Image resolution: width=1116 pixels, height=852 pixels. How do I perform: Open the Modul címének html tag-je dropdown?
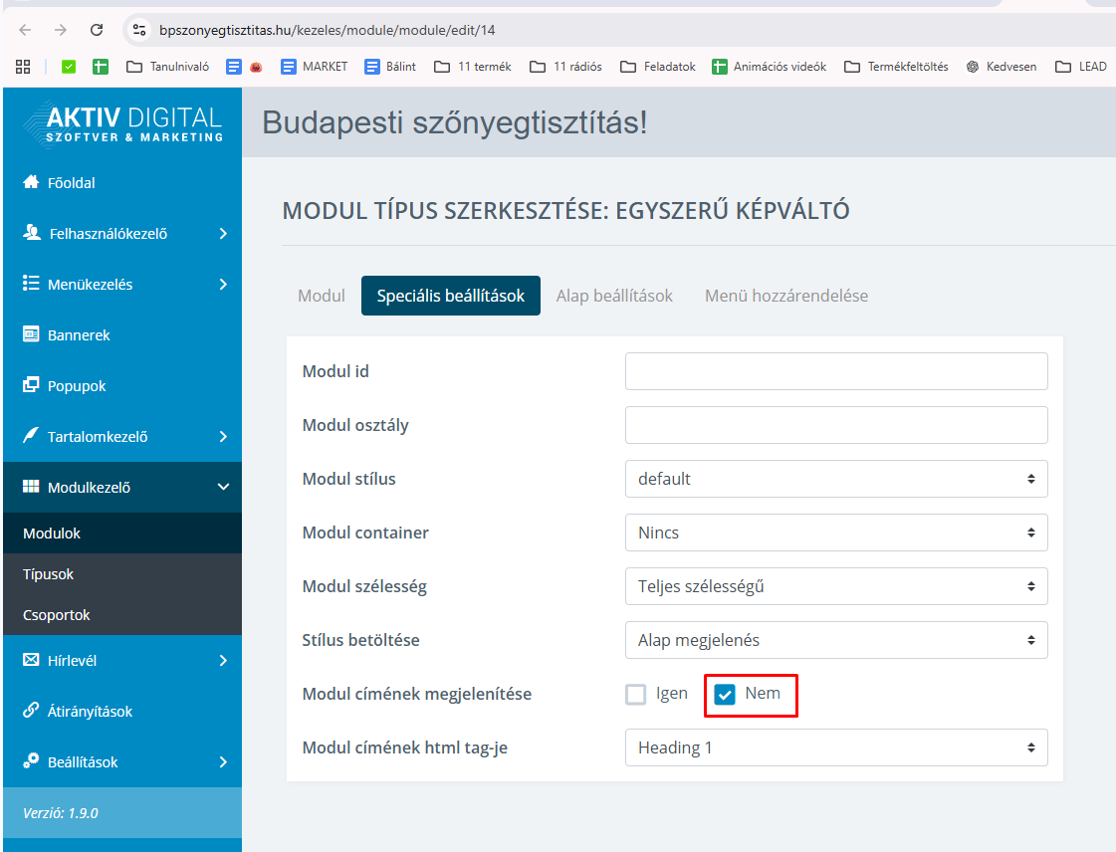pyautogui.click(x=836, y=747)
